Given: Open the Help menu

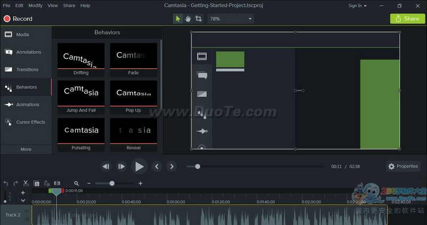Looking at the screenshot, I should (85, 5).
